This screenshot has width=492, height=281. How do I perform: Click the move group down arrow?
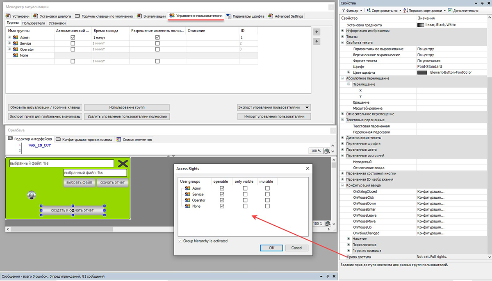point(316,41)
